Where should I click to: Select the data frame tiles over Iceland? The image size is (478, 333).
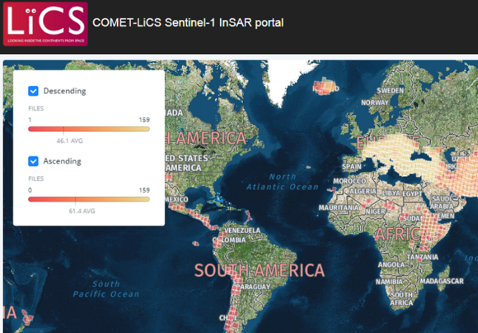(x=325, y=88)
